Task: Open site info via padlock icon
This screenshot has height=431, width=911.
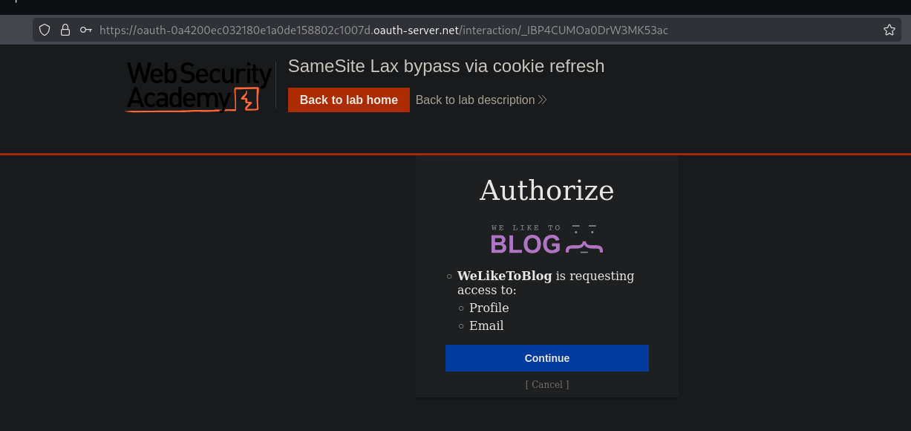Action: click(65, 30)
